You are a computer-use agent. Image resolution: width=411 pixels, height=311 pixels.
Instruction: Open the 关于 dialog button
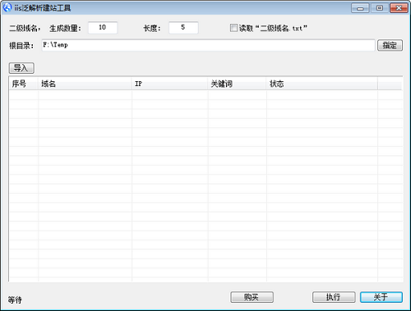(x=381, y=297)
